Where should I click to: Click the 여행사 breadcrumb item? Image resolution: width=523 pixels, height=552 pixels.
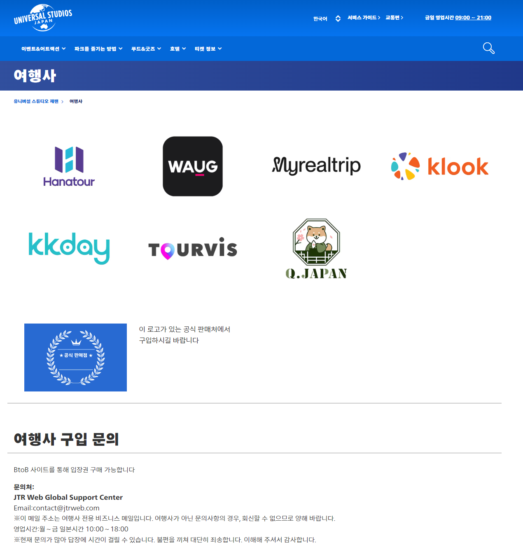[x=76, y=101]
